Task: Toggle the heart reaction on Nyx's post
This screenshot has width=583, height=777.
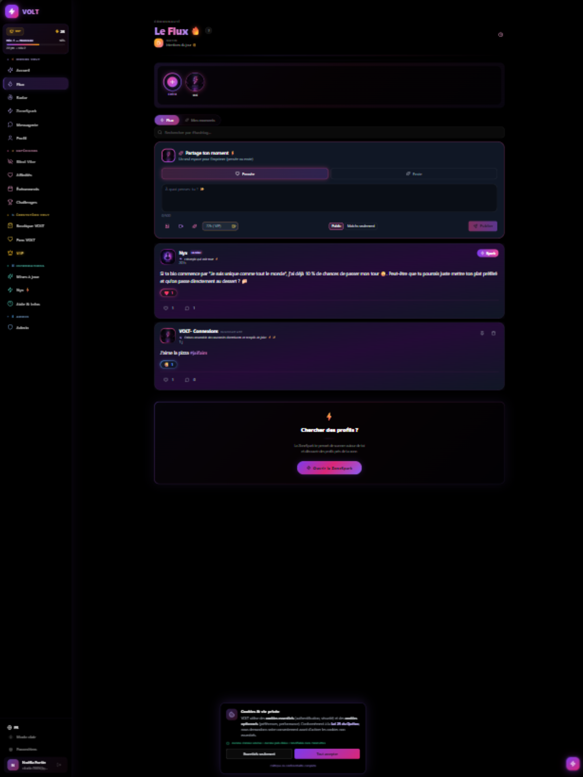Action: (169, 293)
